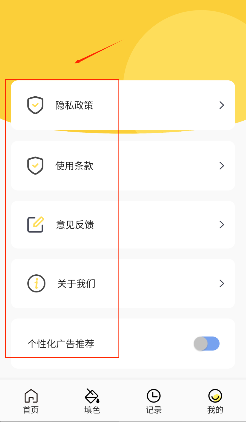
Task: Click the terms of use shield icon
Action: (x=35, y=166)
